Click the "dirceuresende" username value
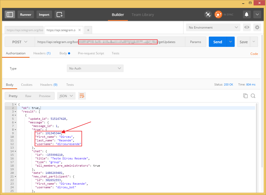Viewport: 266px width, 195px height. coord(69,144)
